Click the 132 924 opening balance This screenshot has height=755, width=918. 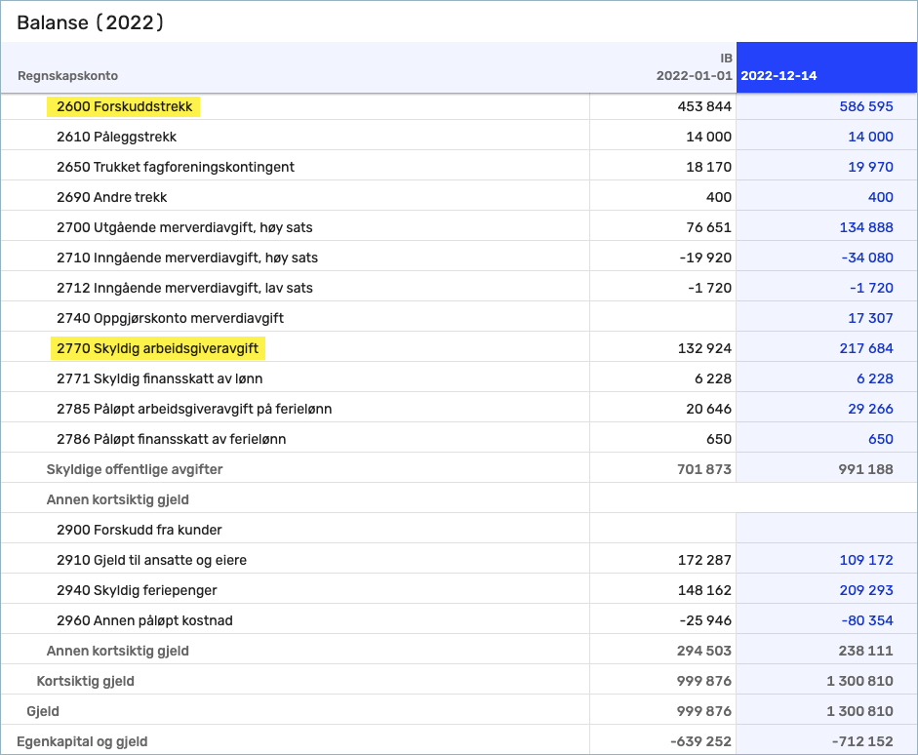pos(704,349)
